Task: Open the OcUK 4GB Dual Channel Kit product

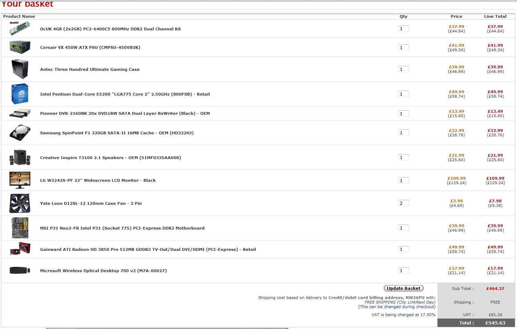Action: tap(110, 29)
